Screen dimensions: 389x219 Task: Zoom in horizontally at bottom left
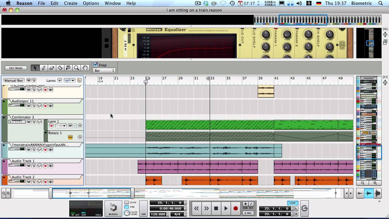8,193
